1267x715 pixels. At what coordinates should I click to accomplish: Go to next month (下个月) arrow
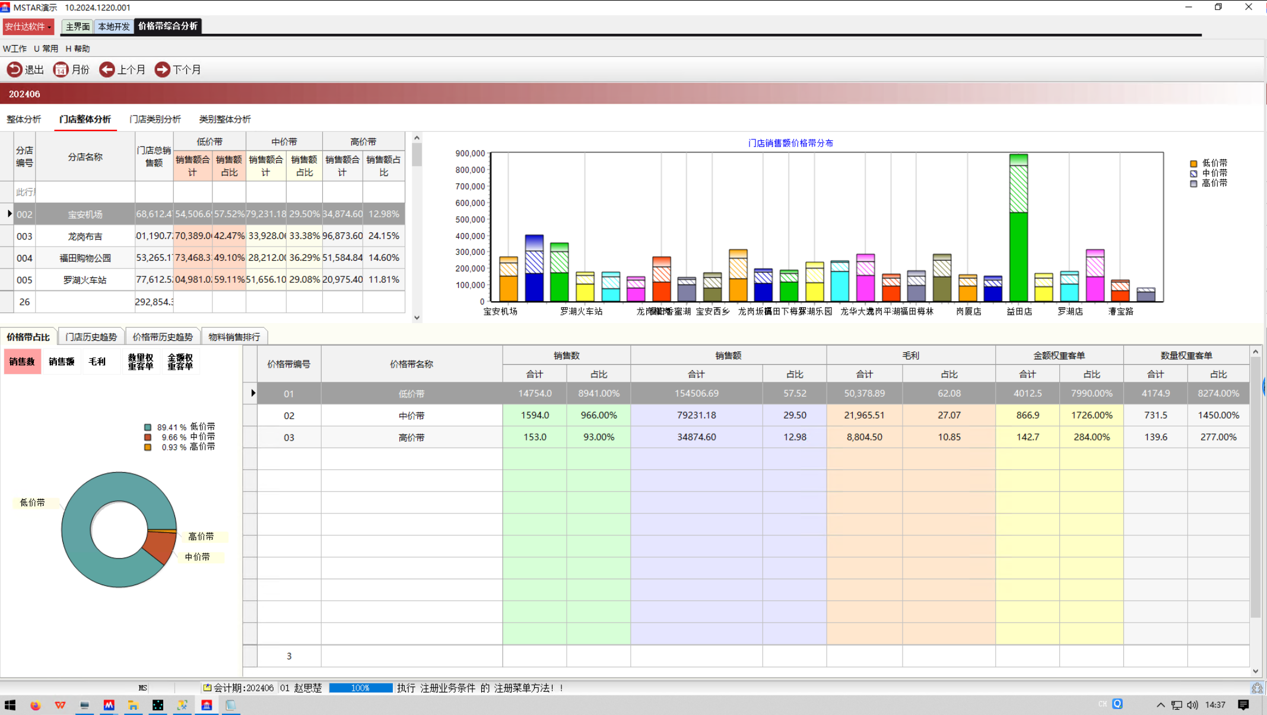(162, 69)
